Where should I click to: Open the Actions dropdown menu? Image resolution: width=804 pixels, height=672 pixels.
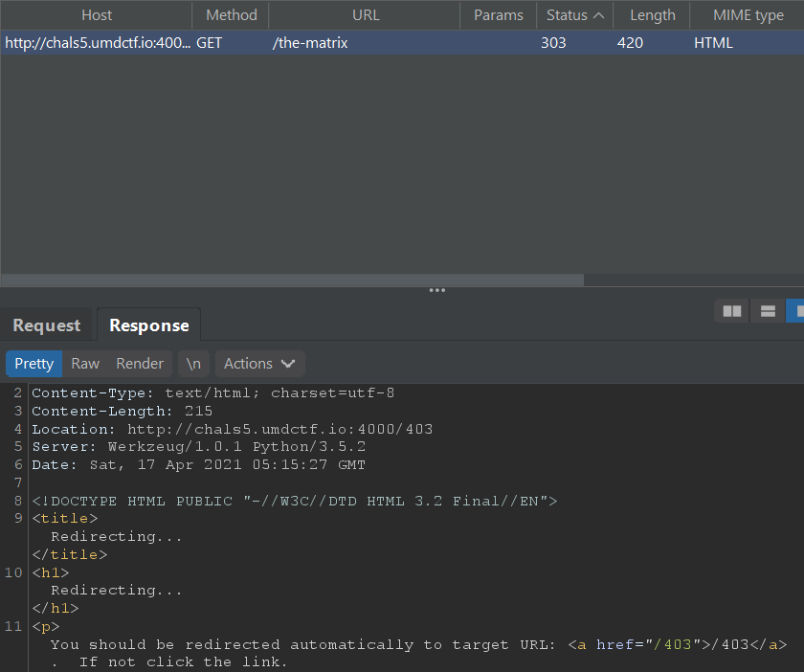click(259, 364)
